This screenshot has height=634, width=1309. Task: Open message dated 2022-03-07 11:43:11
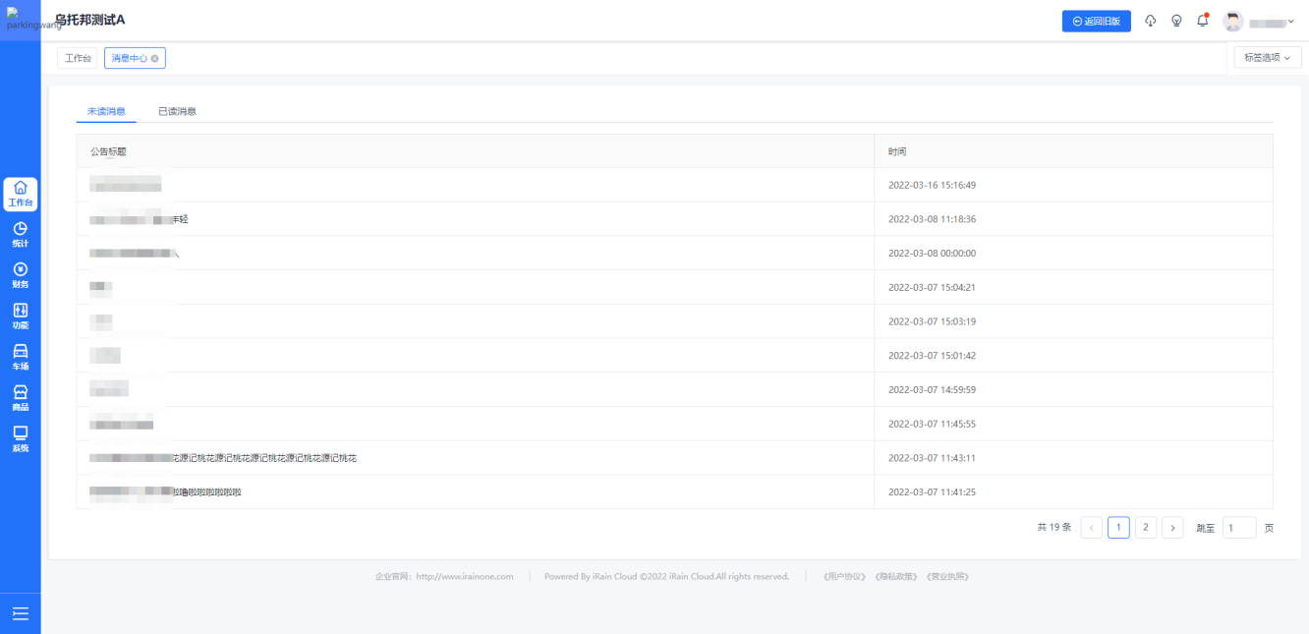click(674, 458)
